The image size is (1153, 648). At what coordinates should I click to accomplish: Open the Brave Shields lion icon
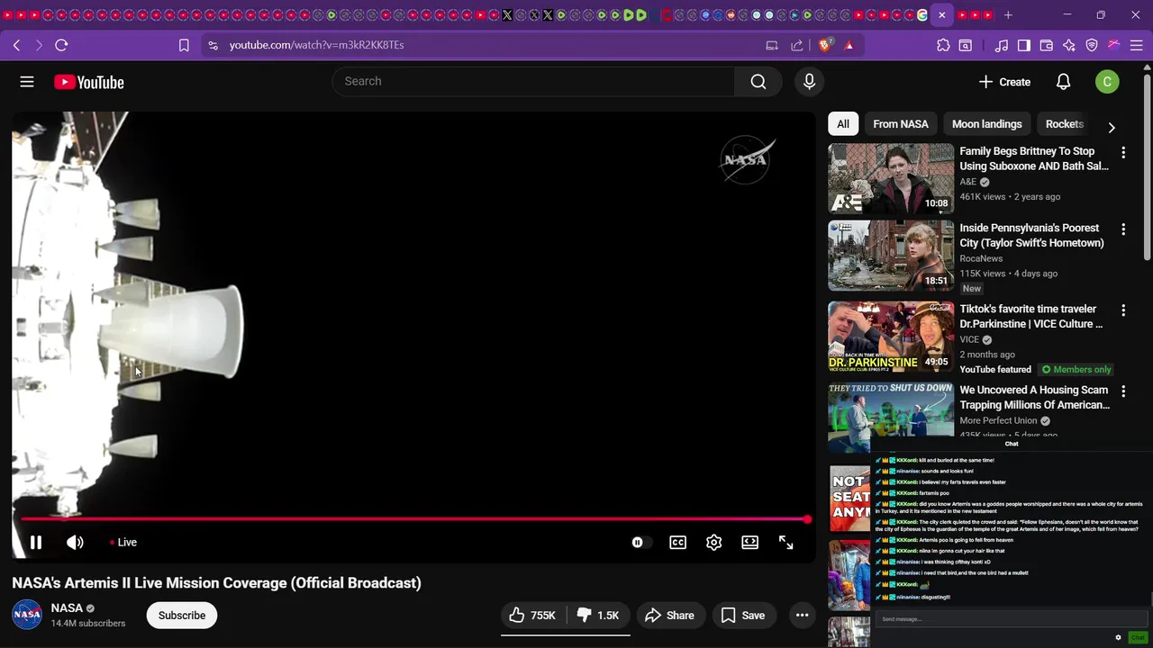[x=825, y=45]
